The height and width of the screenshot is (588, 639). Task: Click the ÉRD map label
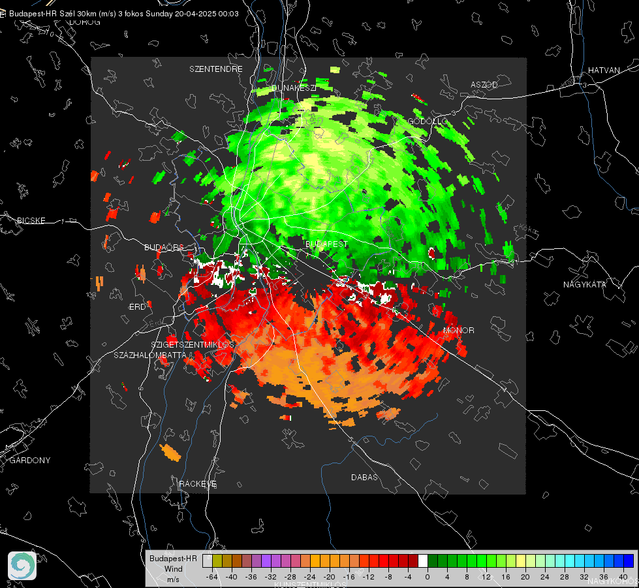(x=137, y=307)
